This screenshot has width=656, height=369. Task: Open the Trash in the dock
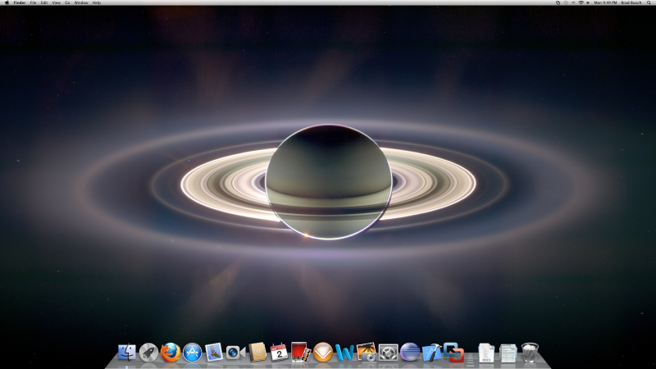pyautogui.click(x=530, y=353)
